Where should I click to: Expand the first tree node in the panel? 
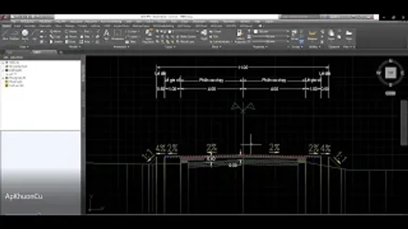pyautogui.click(x=3, y=63)
